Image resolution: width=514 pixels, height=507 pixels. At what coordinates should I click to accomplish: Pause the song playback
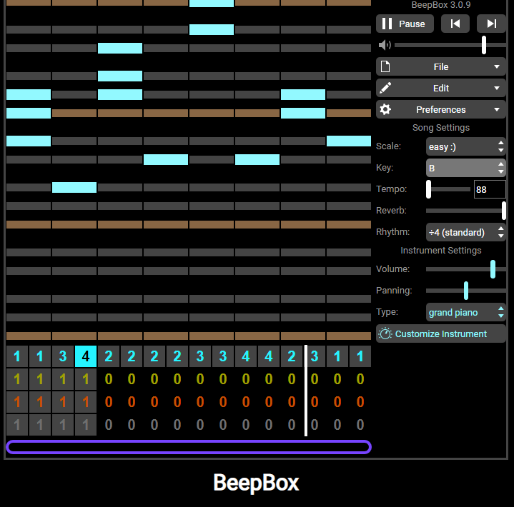tap(404, 24)
